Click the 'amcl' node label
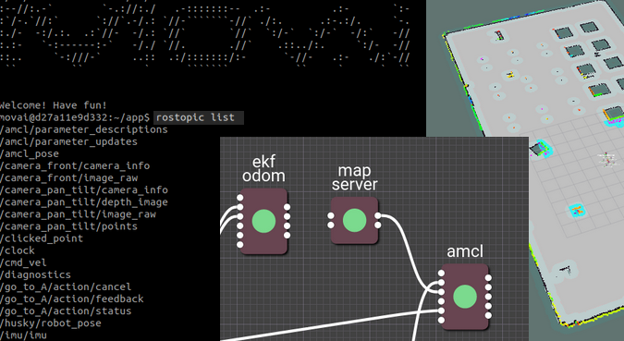This screenshot has height=341, width=624. 465,251
